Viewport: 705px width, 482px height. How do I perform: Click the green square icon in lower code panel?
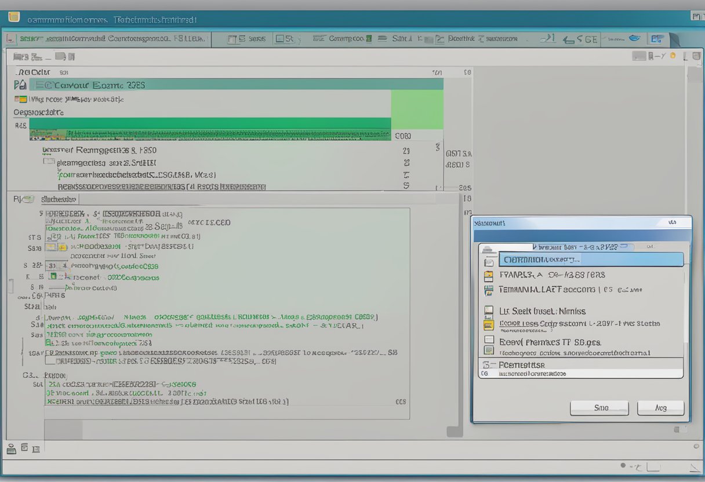53,276
